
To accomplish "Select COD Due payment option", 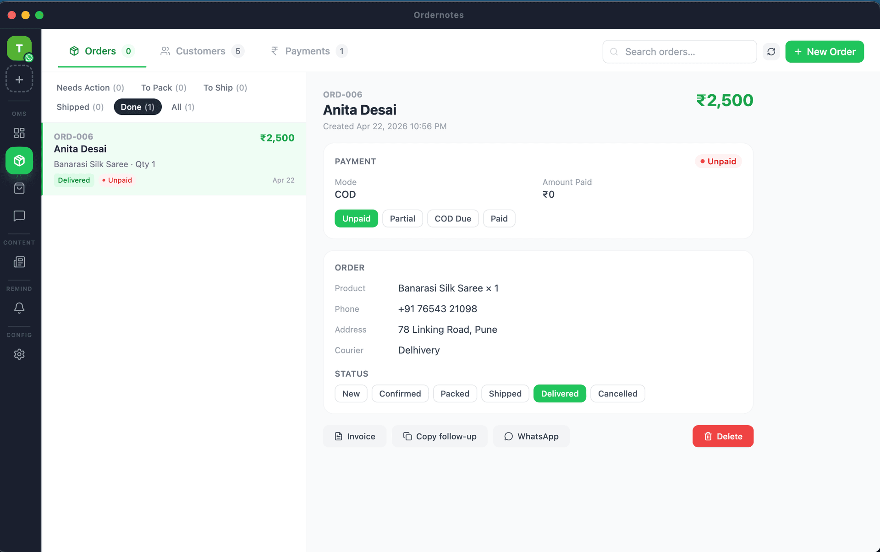I will tap(452, 219).
